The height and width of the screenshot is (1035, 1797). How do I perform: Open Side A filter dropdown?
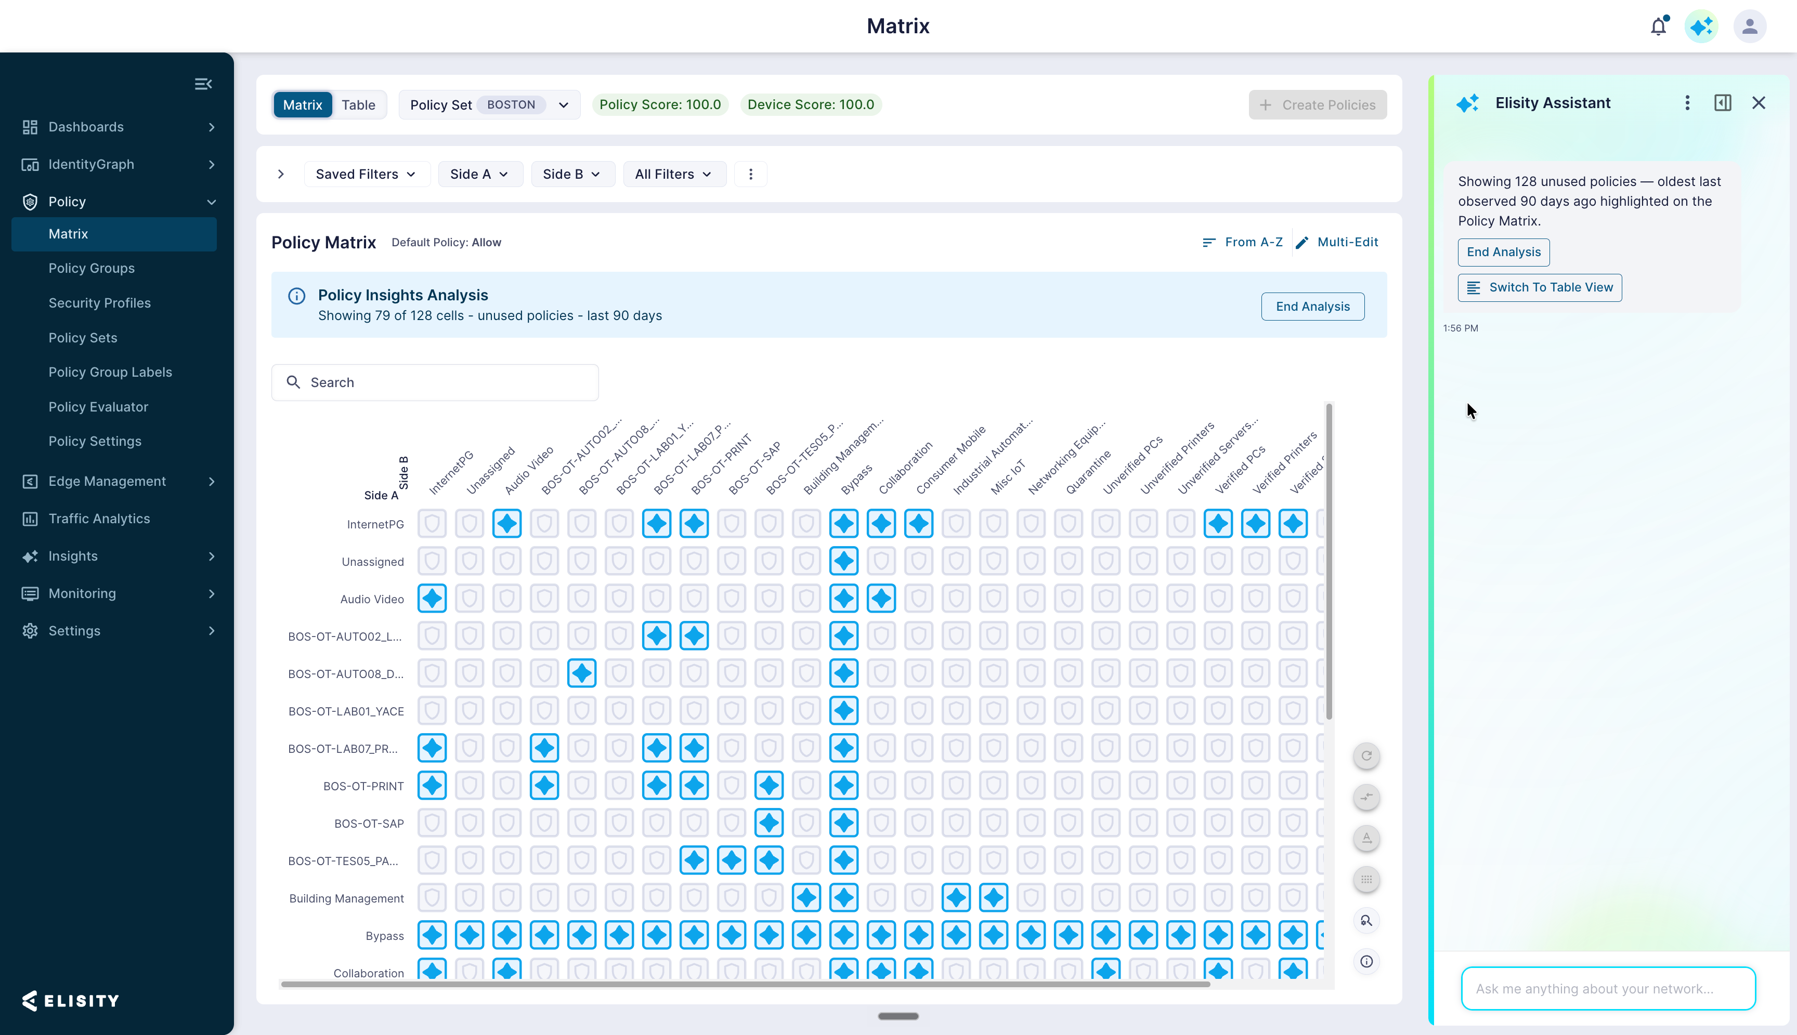(x=480, y=174)
